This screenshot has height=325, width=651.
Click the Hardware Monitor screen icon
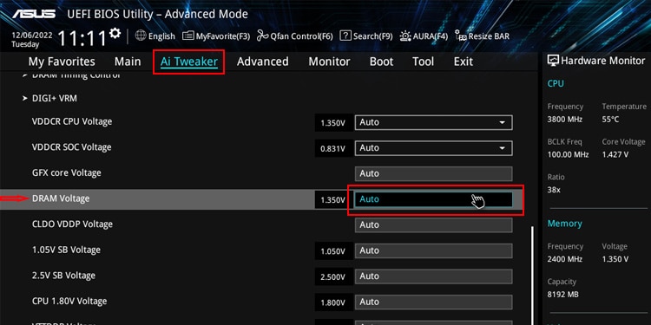[x=553, y=61]
